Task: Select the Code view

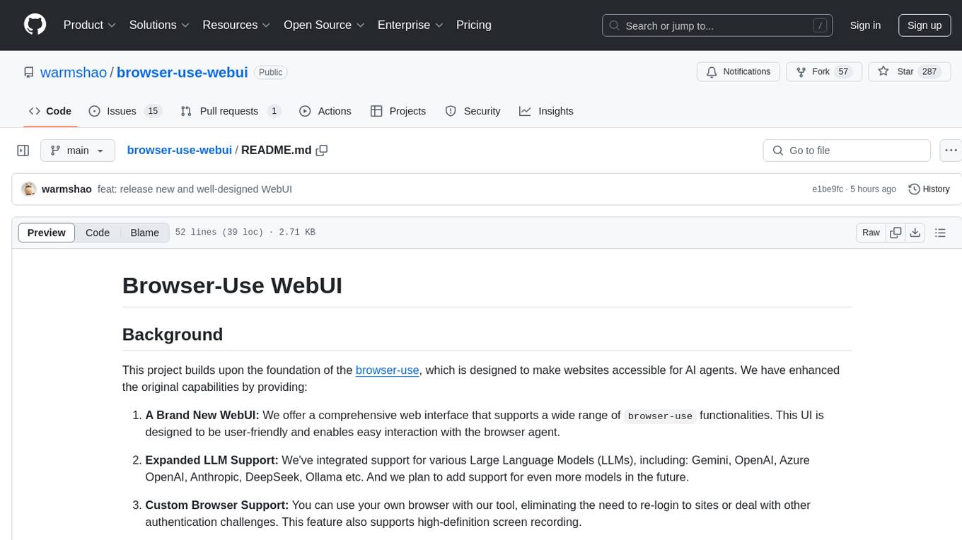Action: (x=98, y=233)
